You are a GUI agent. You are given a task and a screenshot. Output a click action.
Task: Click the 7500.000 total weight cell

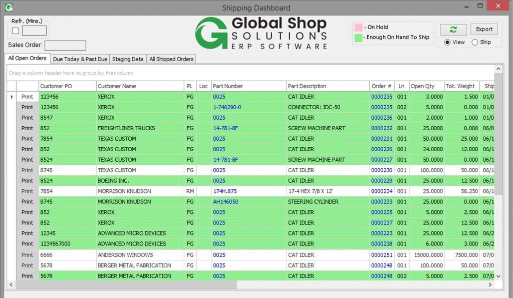(x=461, y=255)
